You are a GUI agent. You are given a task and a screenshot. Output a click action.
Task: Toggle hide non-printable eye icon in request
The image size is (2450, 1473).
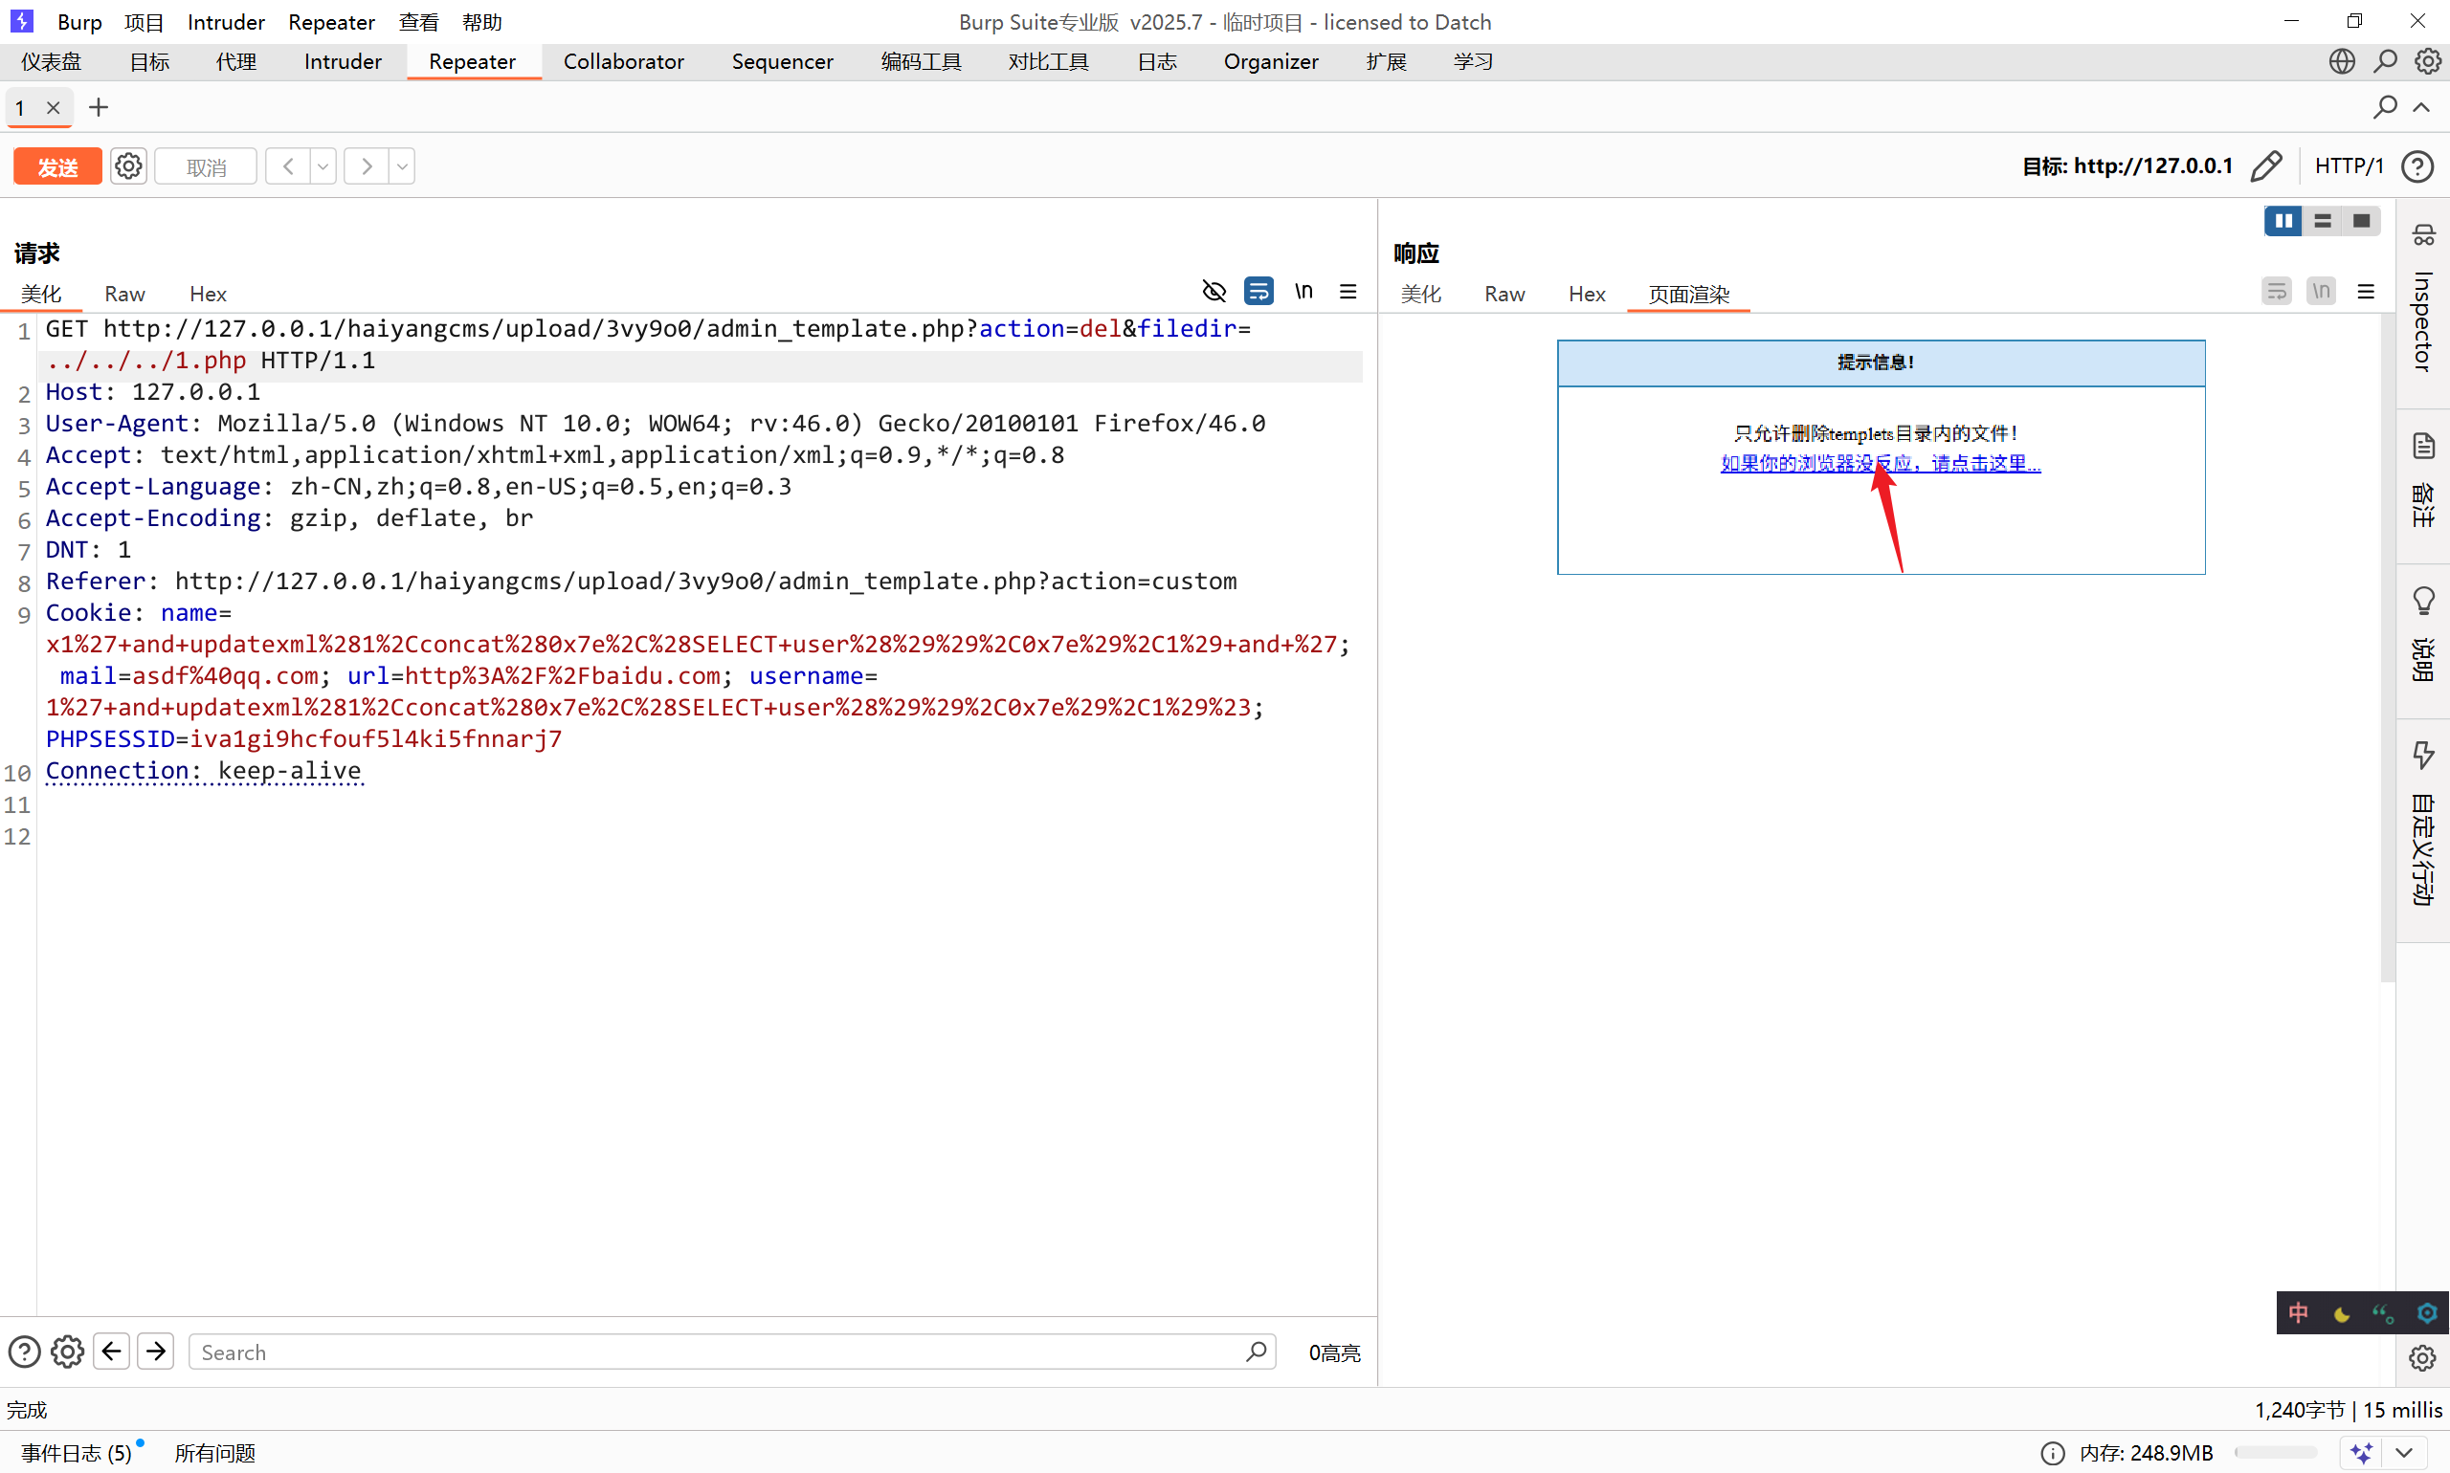[1214, 291]
